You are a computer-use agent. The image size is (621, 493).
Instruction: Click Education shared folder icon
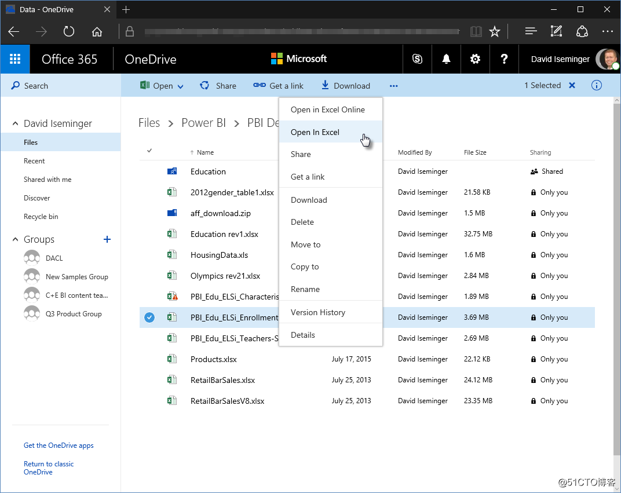(172, 171)
